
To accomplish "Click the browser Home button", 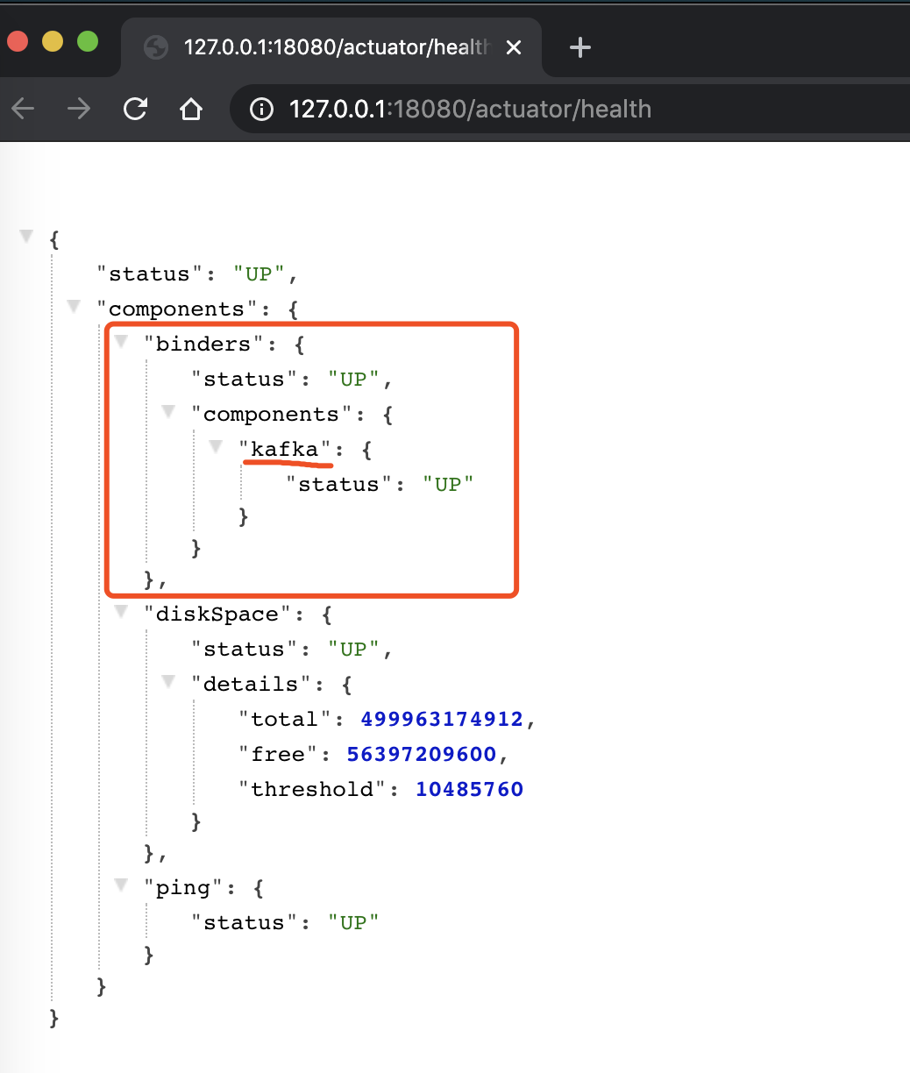I will (x=190, y=109).
